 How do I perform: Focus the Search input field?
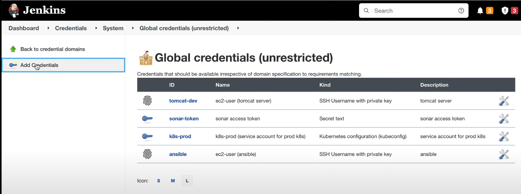(413, 11)
